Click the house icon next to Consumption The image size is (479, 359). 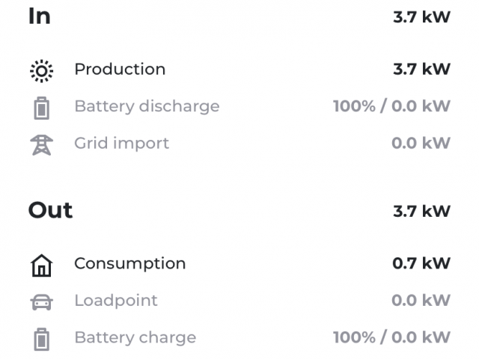[42, 266]
